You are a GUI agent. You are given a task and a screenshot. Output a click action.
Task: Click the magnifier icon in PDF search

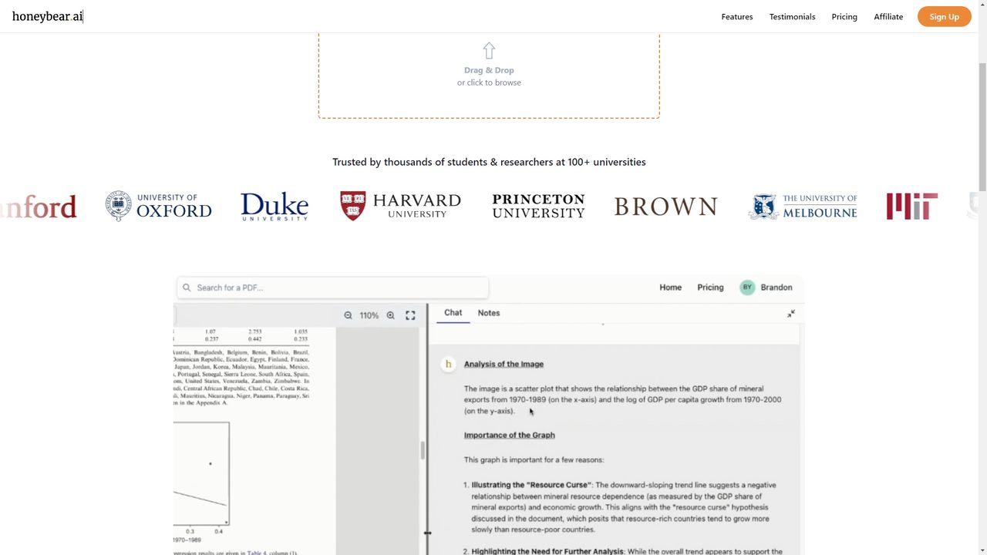point(187,288)
